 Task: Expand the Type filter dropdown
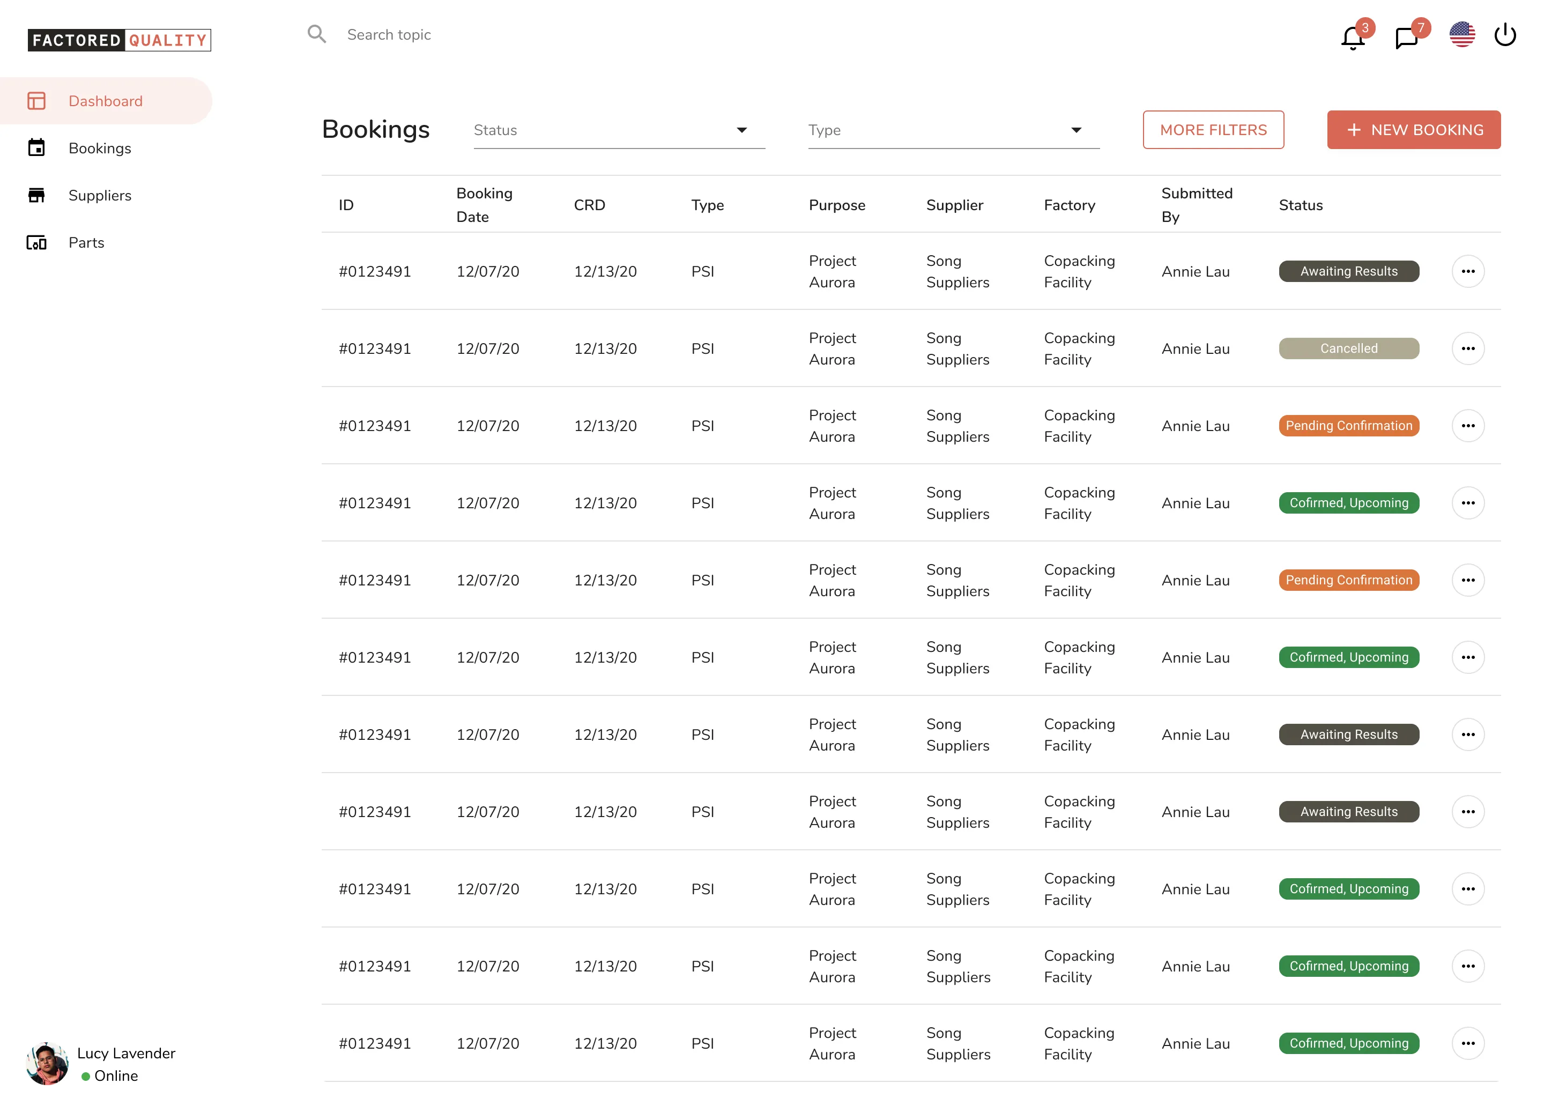(953, 130)
